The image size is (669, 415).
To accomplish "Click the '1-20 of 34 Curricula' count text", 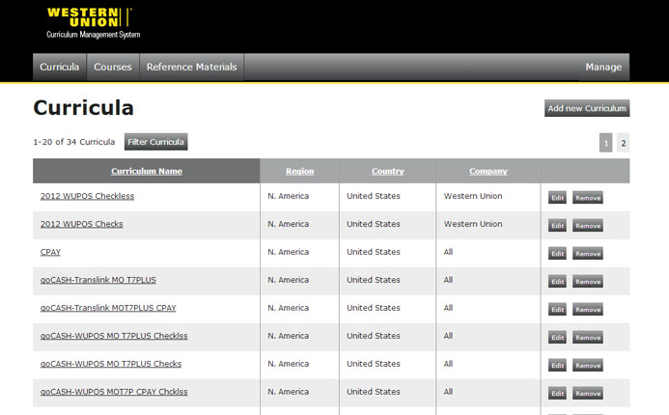I will [x=74, y=142].
